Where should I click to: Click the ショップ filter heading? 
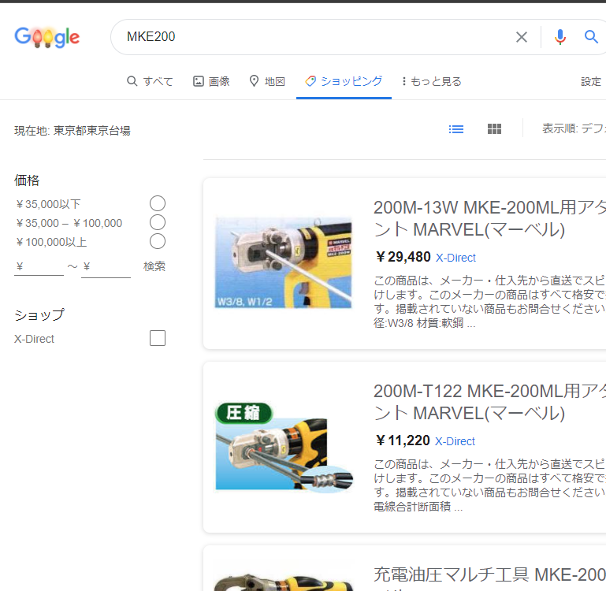(x=39, y=315)
